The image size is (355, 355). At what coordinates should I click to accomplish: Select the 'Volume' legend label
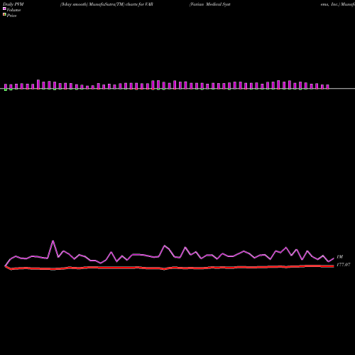click(13, 10)
